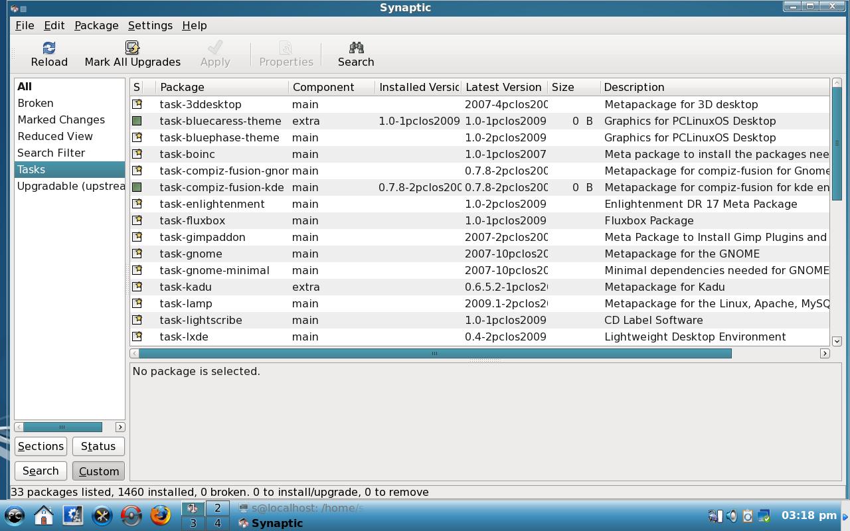Click left arrow of package list horizontal scrollbar
850x531 pixels.
coord(135,353)
